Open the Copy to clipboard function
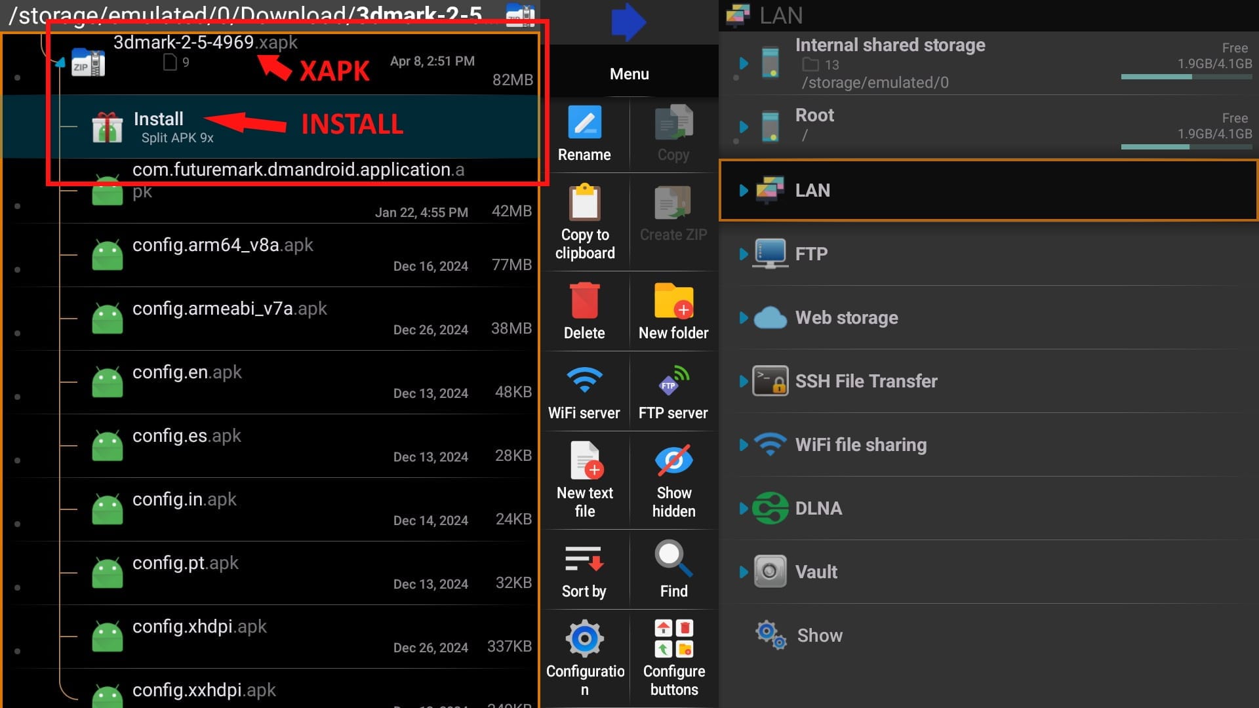 584,220
